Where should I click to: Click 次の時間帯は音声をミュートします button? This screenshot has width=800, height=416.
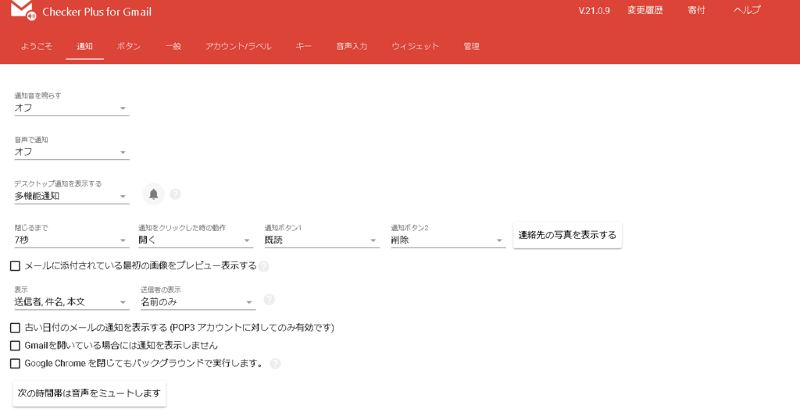tap(89, 393)
